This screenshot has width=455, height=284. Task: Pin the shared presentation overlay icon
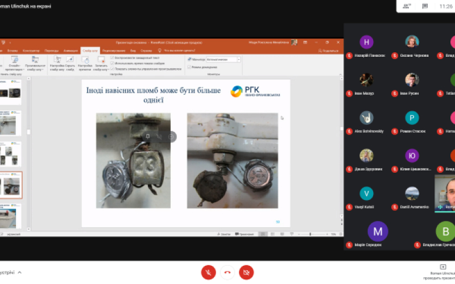click(147, 136)
